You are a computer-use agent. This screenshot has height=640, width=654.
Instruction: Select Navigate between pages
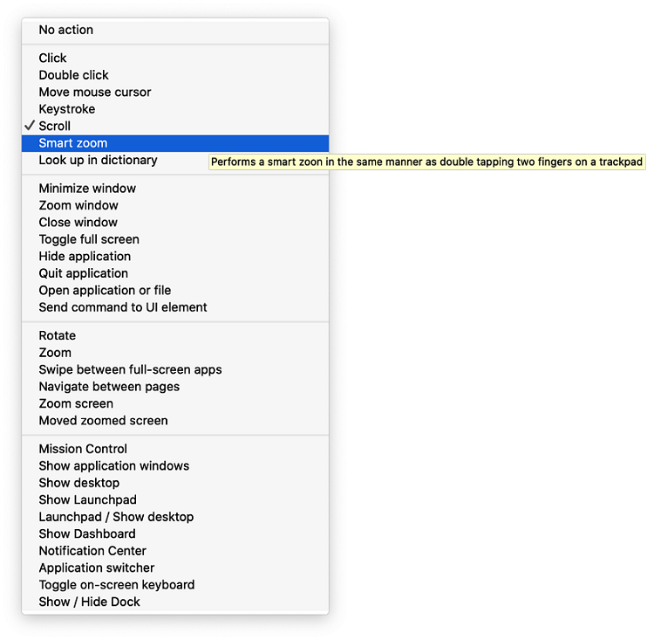[x=175, y=387]
